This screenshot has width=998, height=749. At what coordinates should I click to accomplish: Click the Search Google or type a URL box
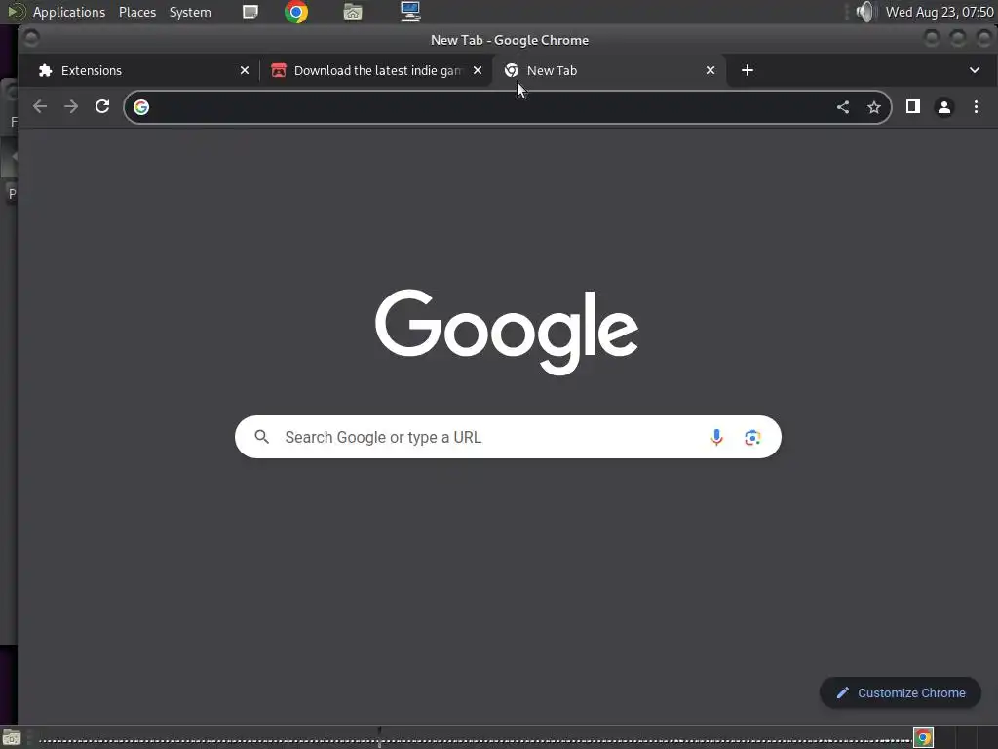[508, 437]
